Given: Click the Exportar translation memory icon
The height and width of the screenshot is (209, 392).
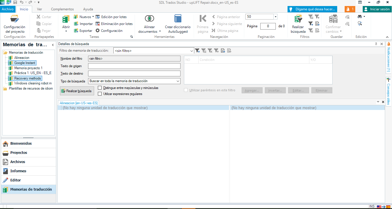Looking at the screenshot, I should point(76,31).
